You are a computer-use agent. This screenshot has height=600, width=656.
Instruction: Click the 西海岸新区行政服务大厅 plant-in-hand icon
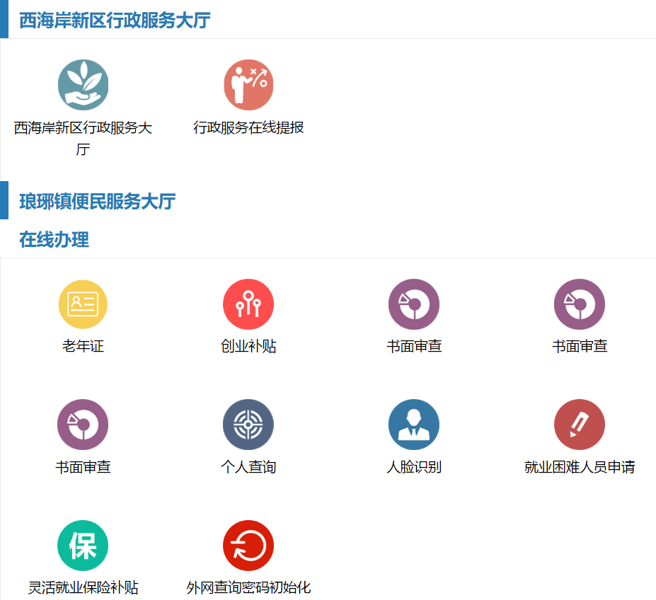pyautogui.click(x=83, y=85)
